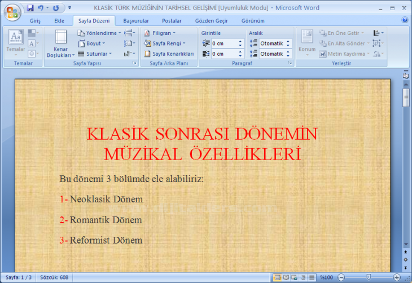The width and height of the screenshot is (412, 283).
Task: Open the Konum position menu
Action: (307, 43)
